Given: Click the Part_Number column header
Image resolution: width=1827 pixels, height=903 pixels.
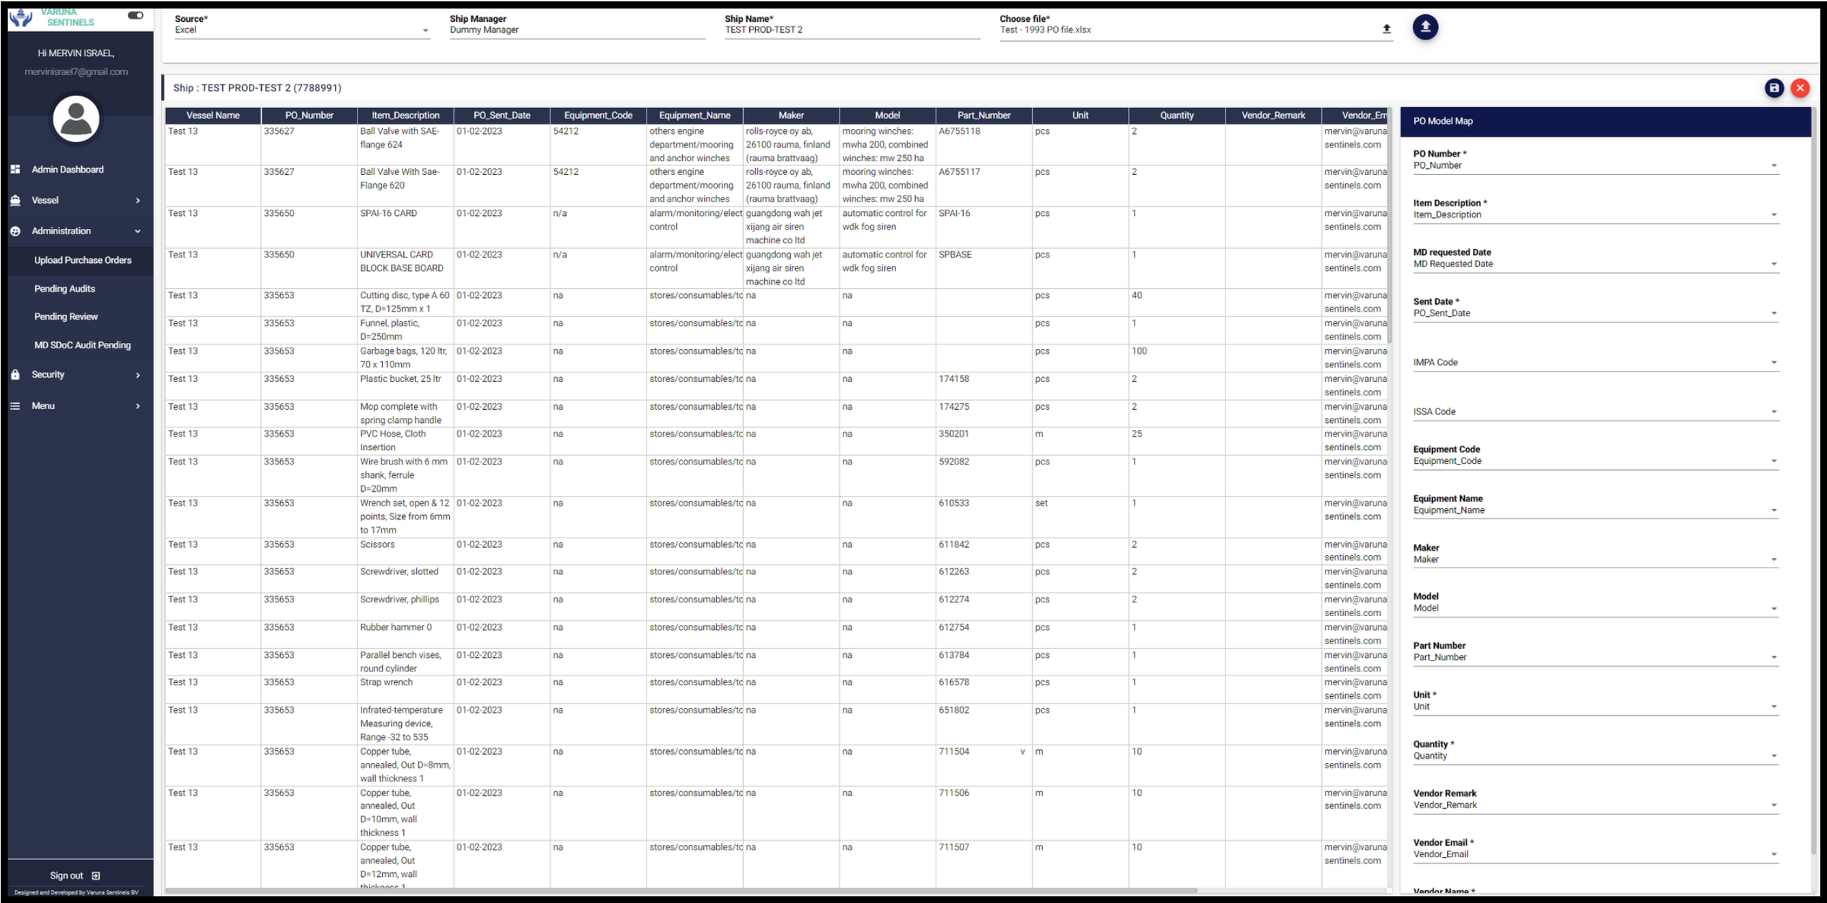Looking at the screenshot, I should click(984, 115).
